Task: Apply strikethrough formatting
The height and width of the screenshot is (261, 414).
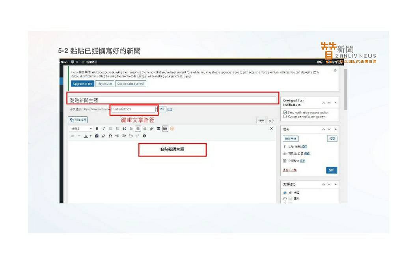Action: 72,136
